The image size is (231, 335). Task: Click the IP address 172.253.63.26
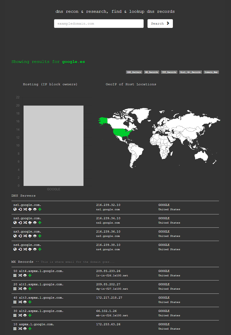(108, 324)
